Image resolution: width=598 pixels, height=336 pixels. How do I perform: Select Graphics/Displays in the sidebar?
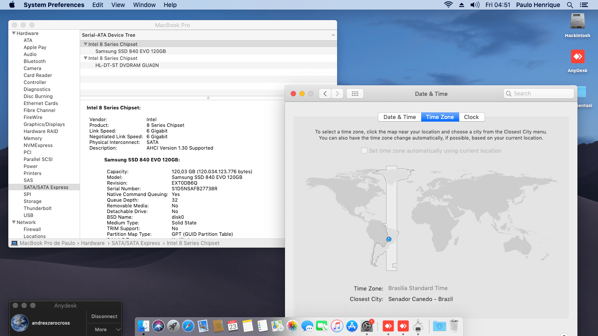[x=44, y=124]
